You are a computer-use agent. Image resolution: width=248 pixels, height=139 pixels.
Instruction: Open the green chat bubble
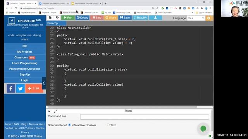point(203,129)
